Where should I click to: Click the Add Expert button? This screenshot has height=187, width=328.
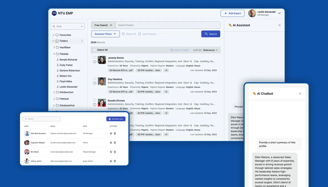[232, 13]
